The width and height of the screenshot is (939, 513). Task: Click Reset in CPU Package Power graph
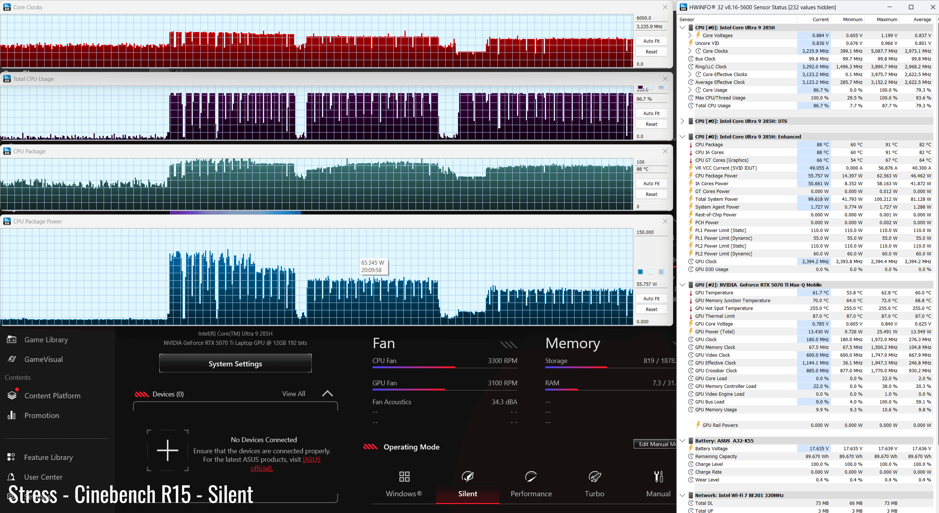(x=652, y=309)
